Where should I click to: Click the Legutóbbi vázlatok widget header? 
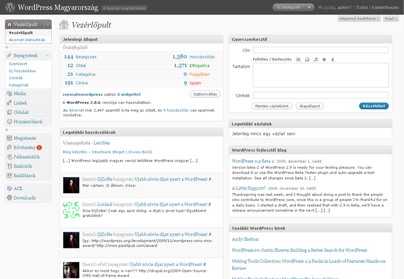310,124
